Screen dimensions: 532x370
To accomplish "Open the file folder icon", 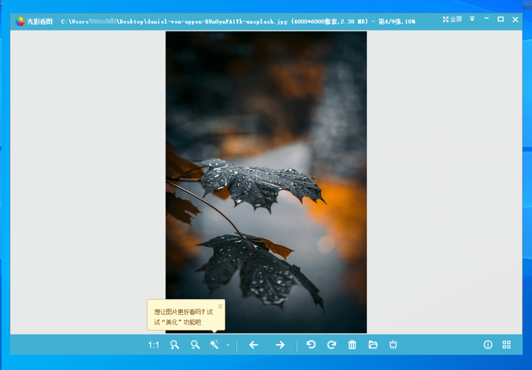I will 373,345.
